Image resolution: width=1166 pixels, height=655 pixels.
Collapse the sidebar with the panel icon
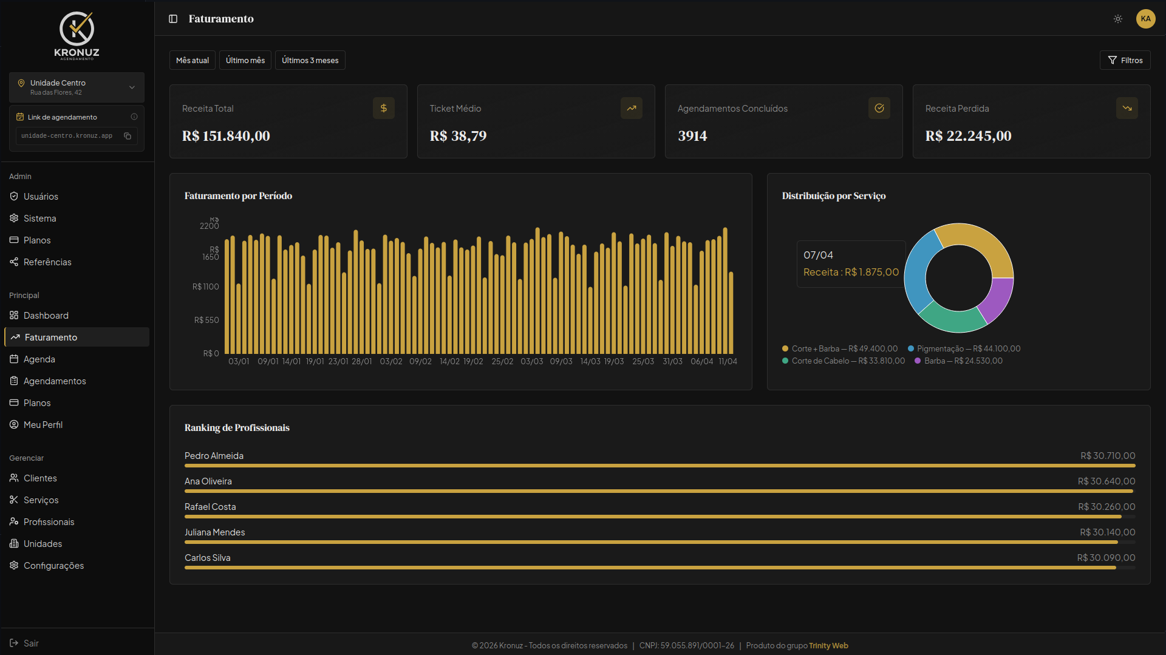click(173, 19)
